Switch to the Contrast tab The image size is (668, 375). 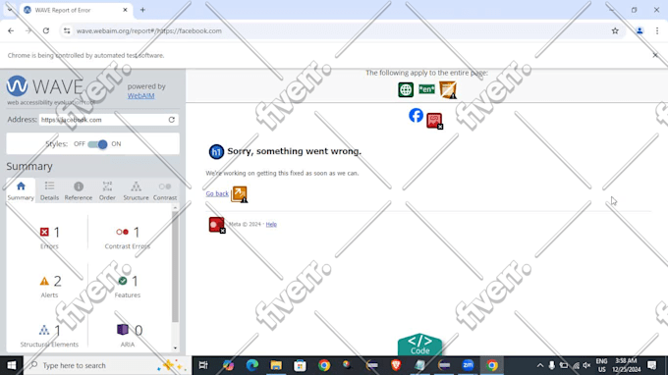165,190
